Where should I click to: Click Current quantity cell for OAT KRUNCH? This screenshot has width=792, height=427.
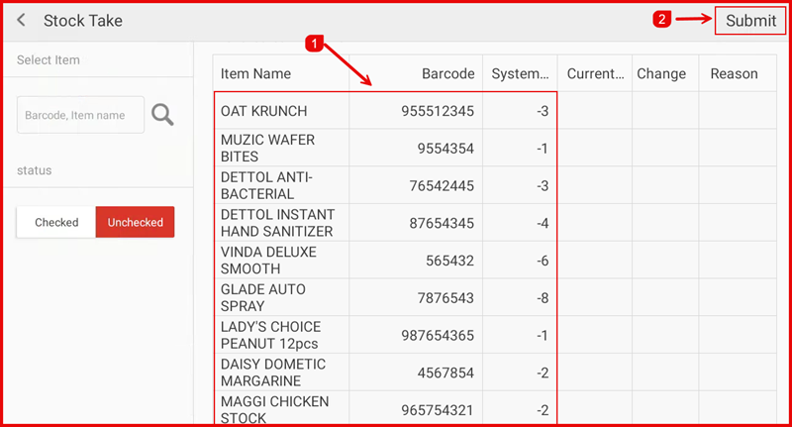[594, 111]
